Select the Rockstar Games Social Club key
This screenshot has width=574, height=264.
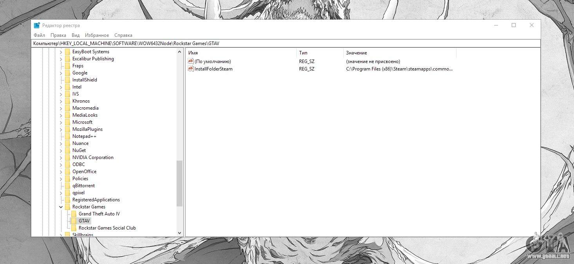point(107,228)
